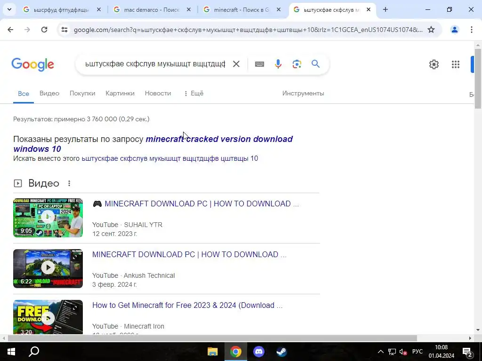
Task: Open Discord from the taskbar
Action: pos(258,352)
